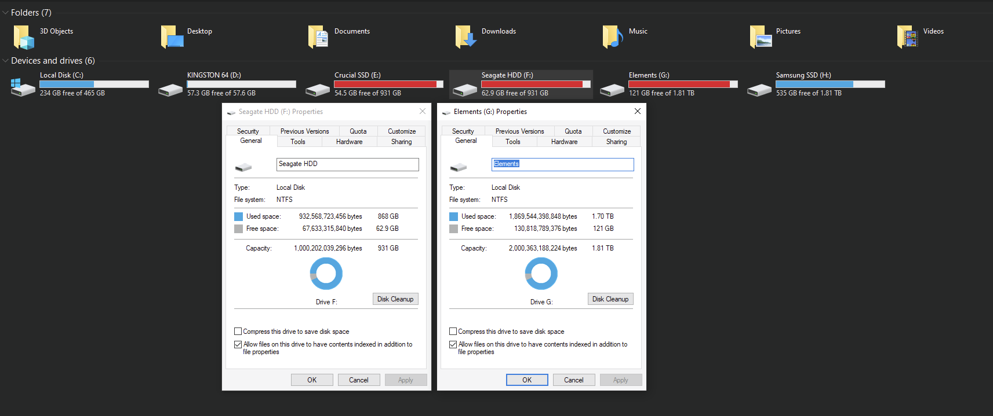Click drive icon beside Elements name field
993x416 pixels.
click(459, 168)
